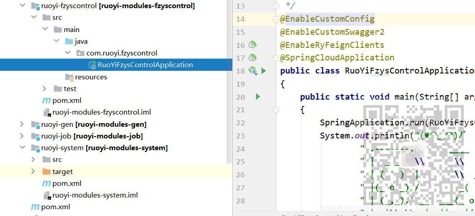
Task: Select the target folder row
Action: pyautogui.click(x=116, y=172)
